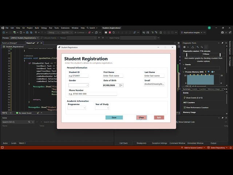This screenshot has height=175, width=233.
Task: Open the Stack Frame dropdown
Action: (x=138, y=38)
